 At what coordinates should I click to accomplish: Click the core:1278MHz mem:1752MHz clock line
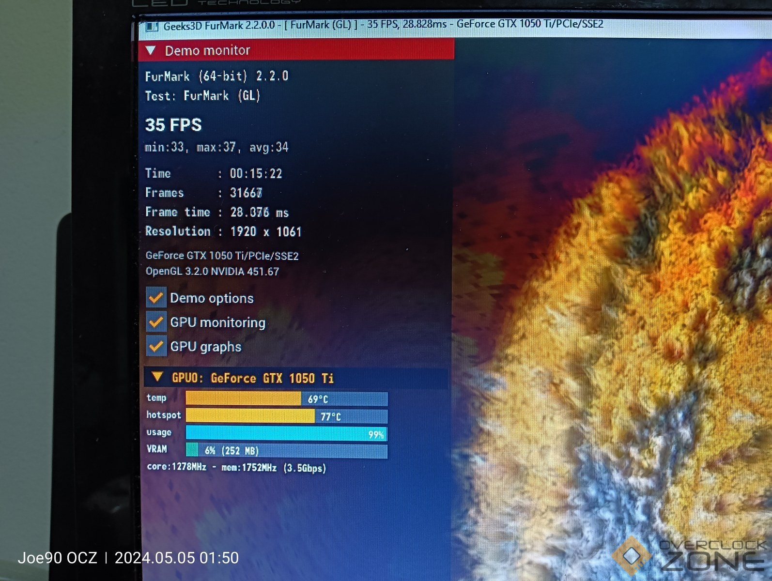coord(236,467)
